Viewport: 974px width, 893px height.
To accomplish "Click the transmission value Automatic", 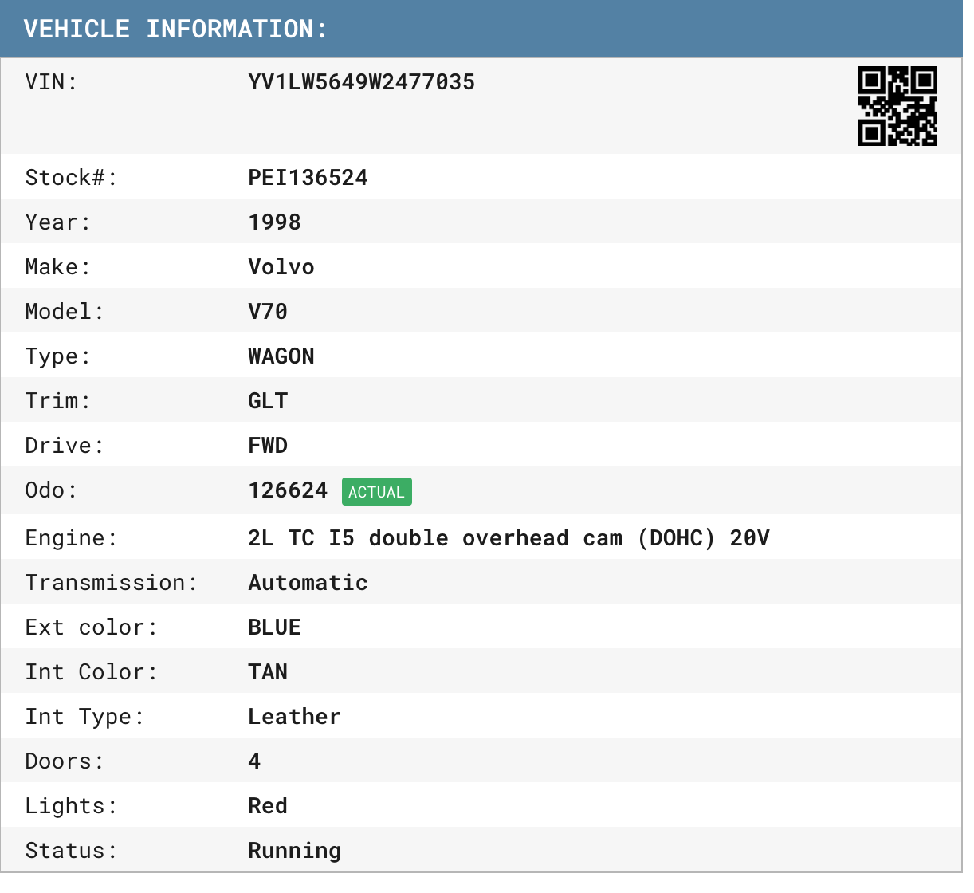I will [x=308, y=583].
